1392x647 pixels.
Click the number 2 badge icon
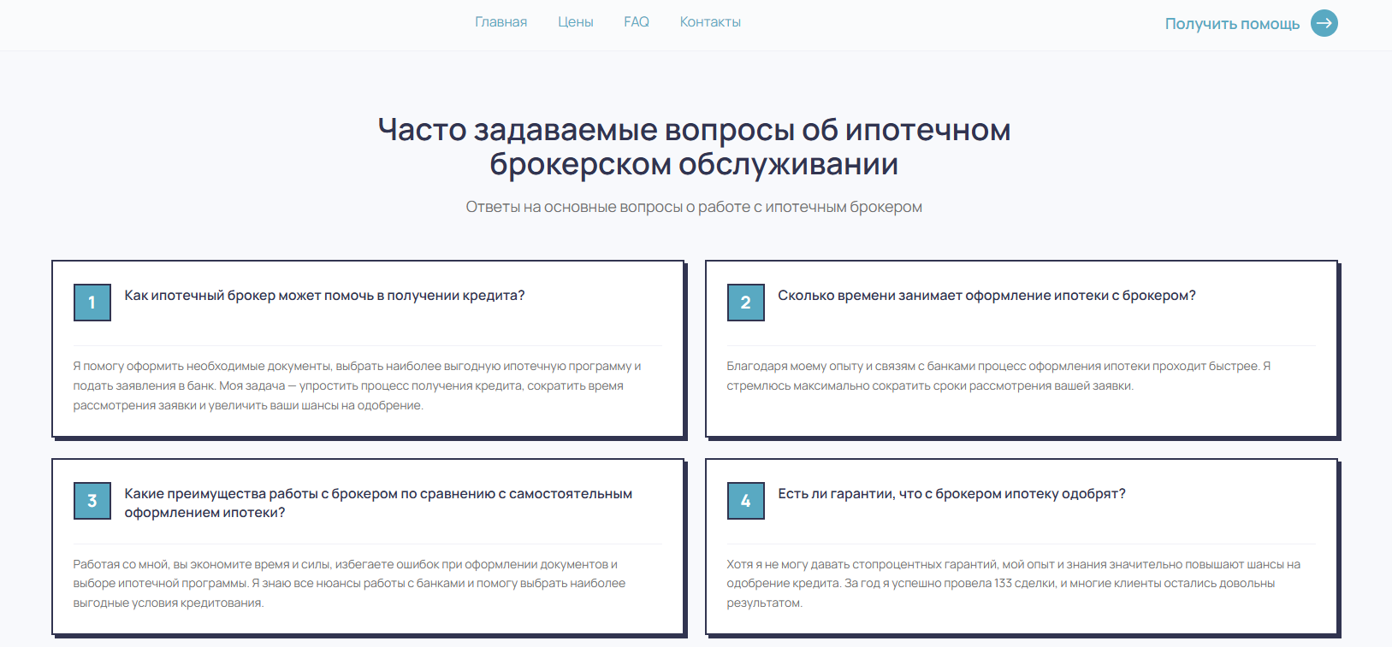(745, 303)
